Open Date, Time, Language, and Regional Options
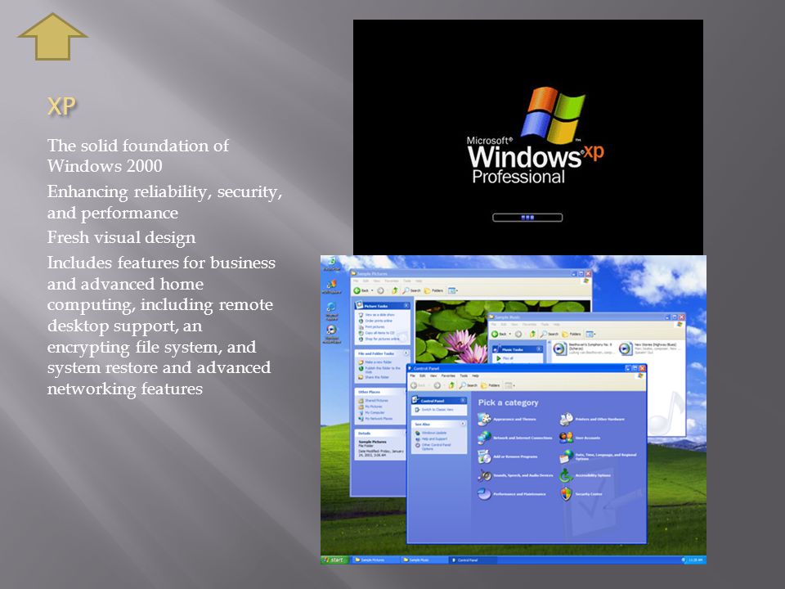Screen dimensions: 785x589 click(599, 456)
